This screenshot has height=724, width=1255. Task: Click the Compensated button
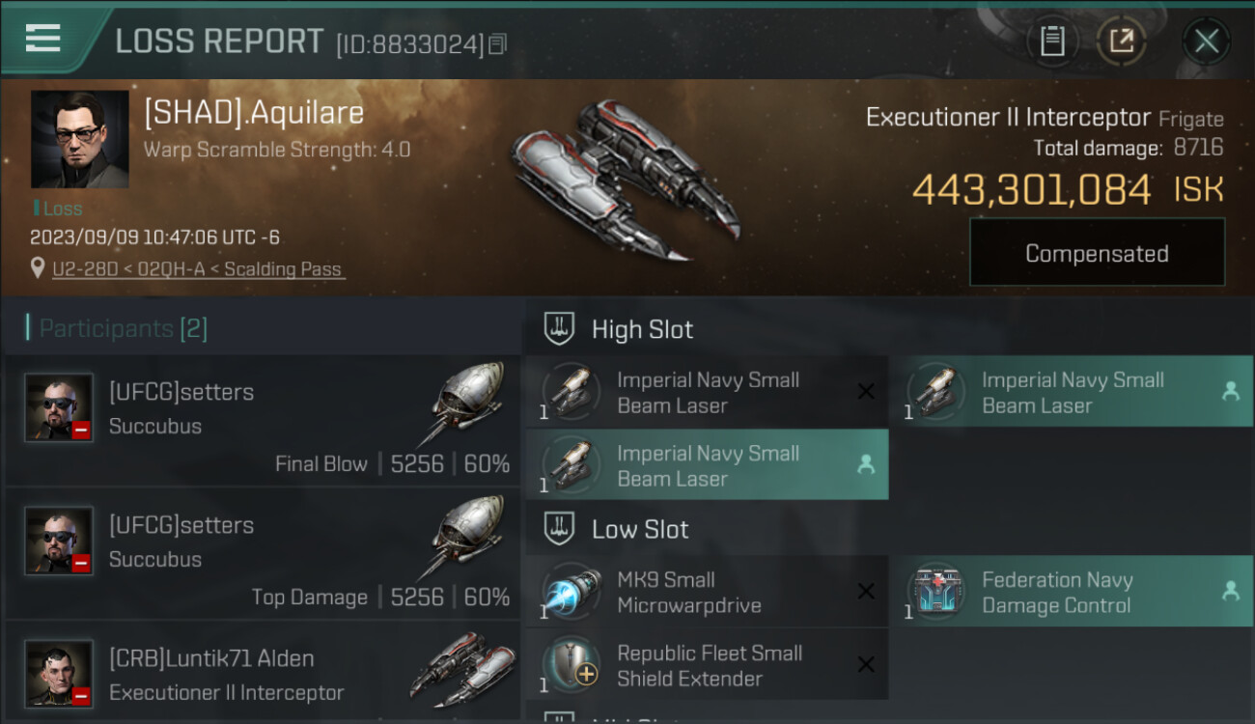tap(1097, 253)
